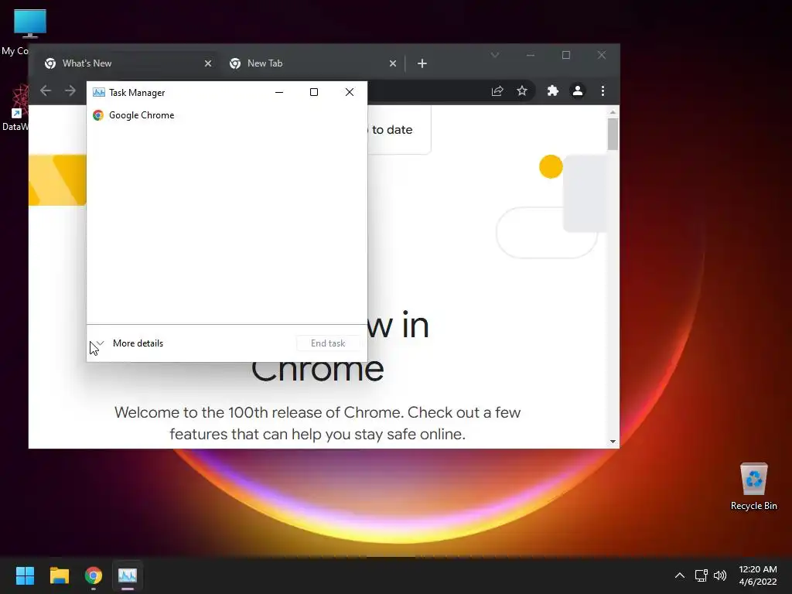Click the End task button

click(328, 343)
